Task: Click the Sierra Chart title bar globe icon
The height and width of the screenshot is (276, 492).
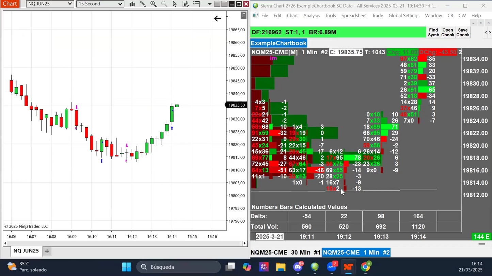Action: pyautogui.click(x=255, y=6)
